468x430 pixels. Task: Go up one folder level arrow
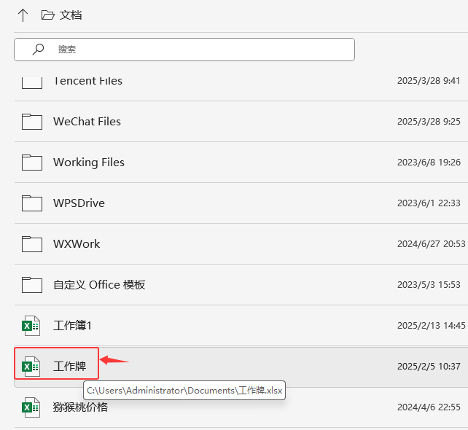coord(23,15)
